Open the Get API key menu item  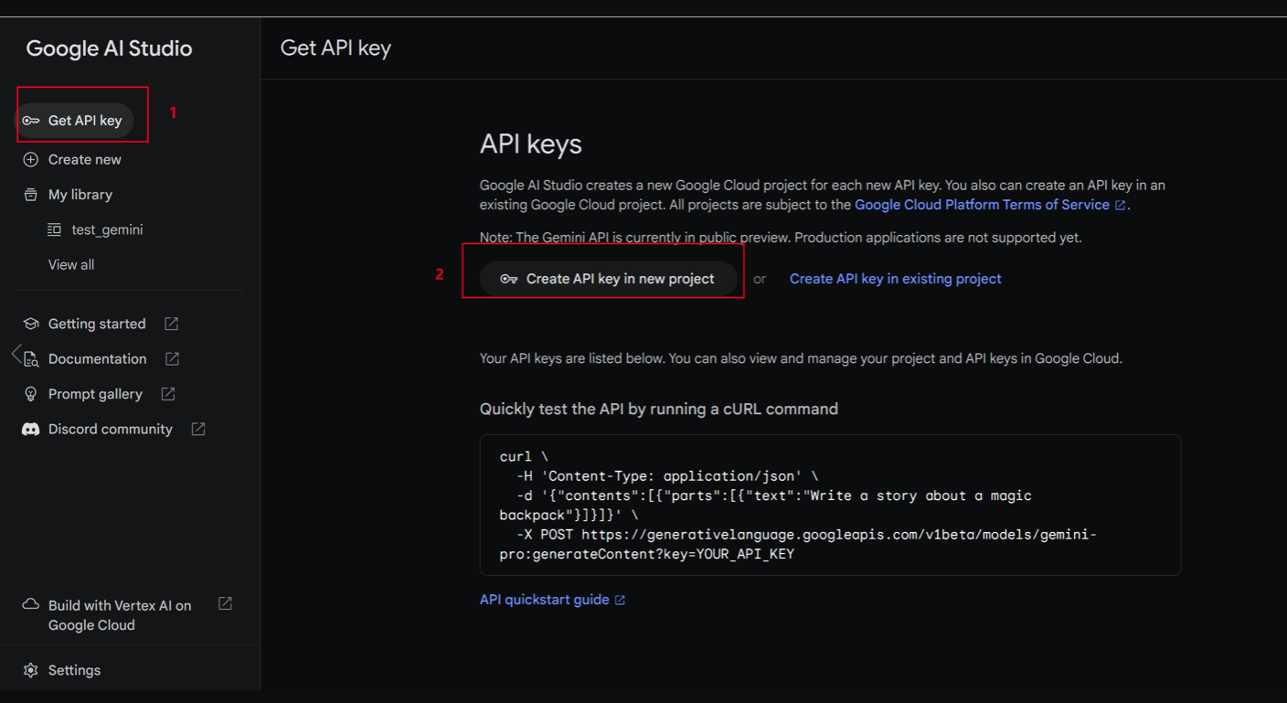75,121
